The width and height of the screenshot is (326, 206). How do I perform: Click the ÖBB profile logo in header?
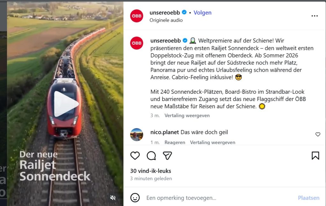[137, 16]
